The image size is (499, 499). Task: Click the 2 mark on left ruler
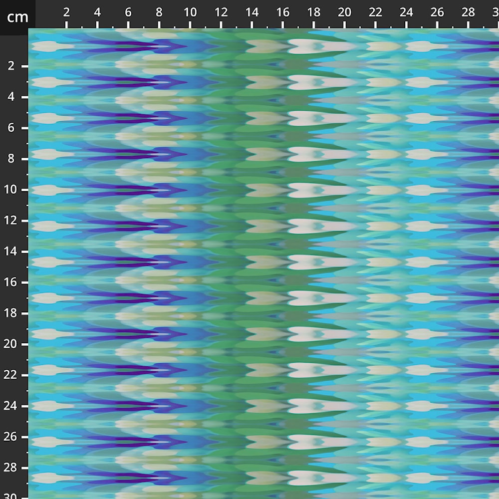coord(11,66)
